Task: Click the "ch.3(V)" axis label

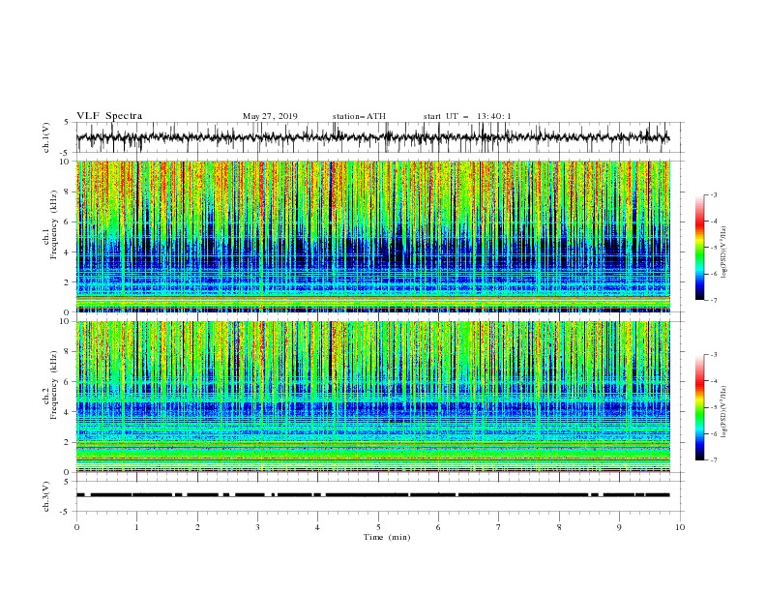Action: pos(46,496)
